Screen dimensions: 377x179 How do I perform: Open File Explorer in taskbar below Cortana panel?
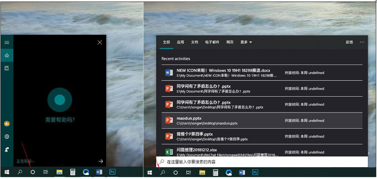click(59, 172)
